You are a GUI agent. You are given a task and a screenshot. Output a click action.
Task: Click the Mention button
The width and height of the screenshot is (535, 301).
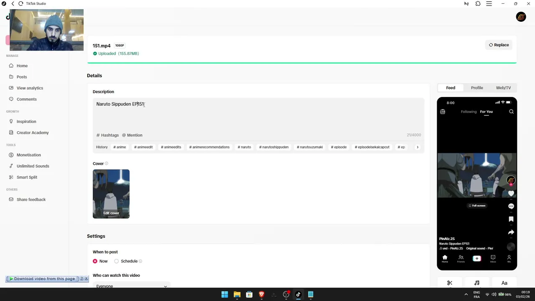132,135
